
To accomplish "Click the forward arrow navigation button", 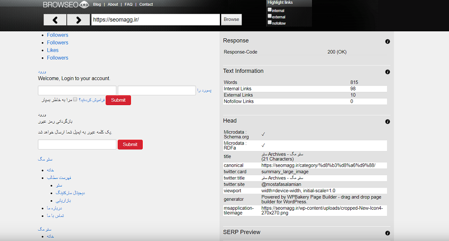I will [78, 19].
